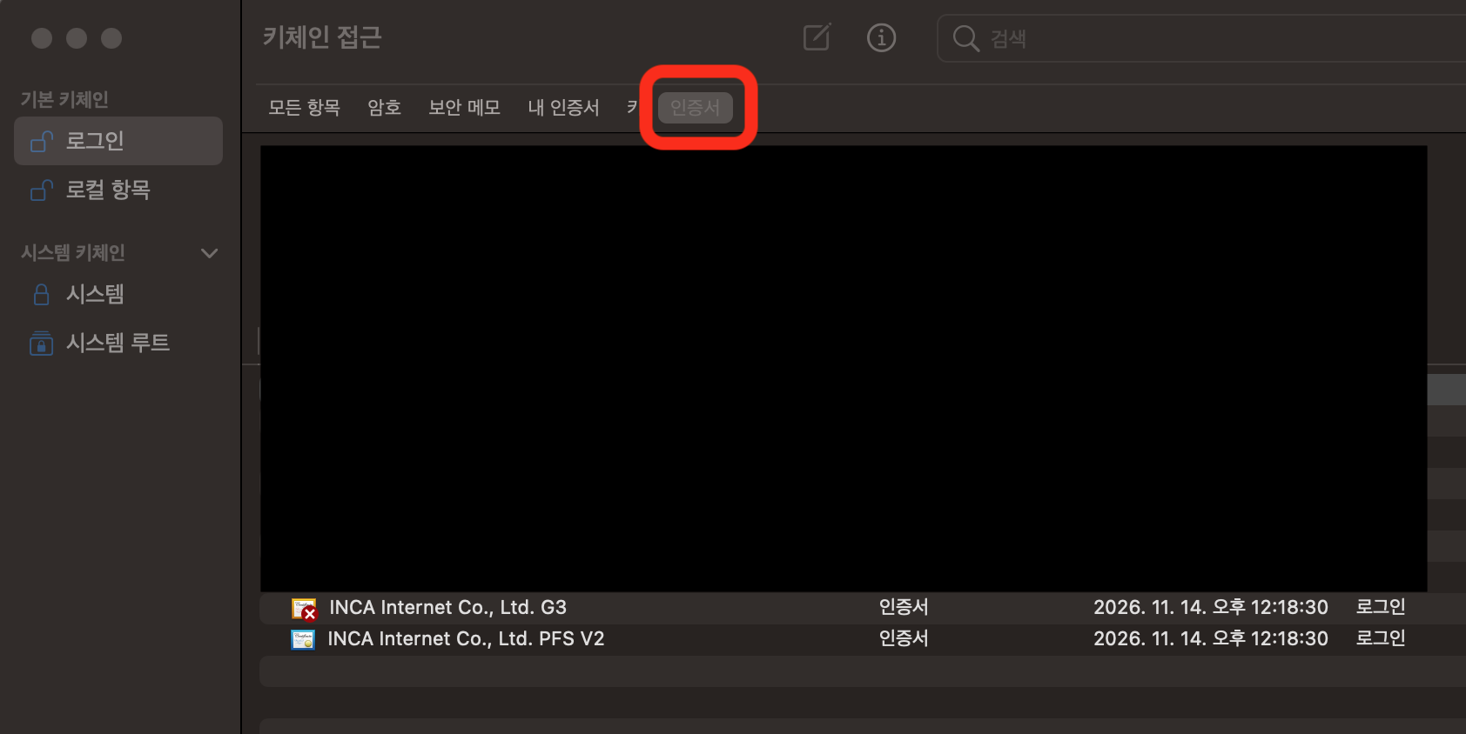1466x734 pixels.
Task: Close the Keychain Access window
Action: pyautogui.click(x=42, y=38)
